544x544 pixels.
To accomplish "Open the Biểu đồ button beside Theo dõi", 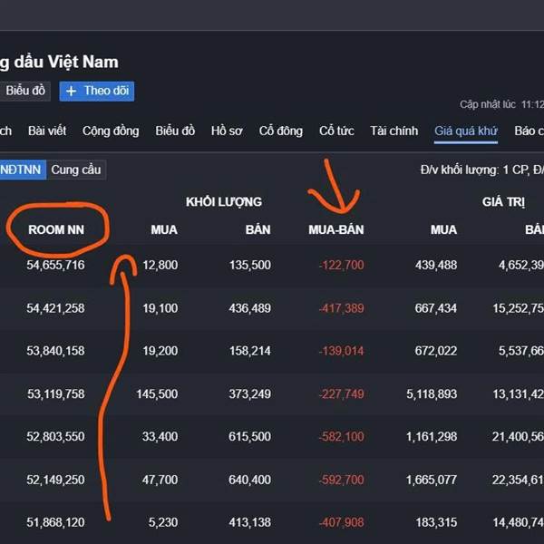I will (25, 92).
